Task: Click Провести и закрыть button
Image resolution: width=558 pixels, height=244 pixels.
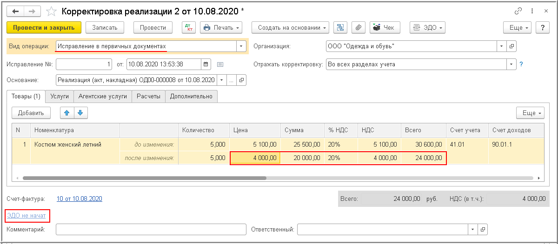Action: [44, 27]
